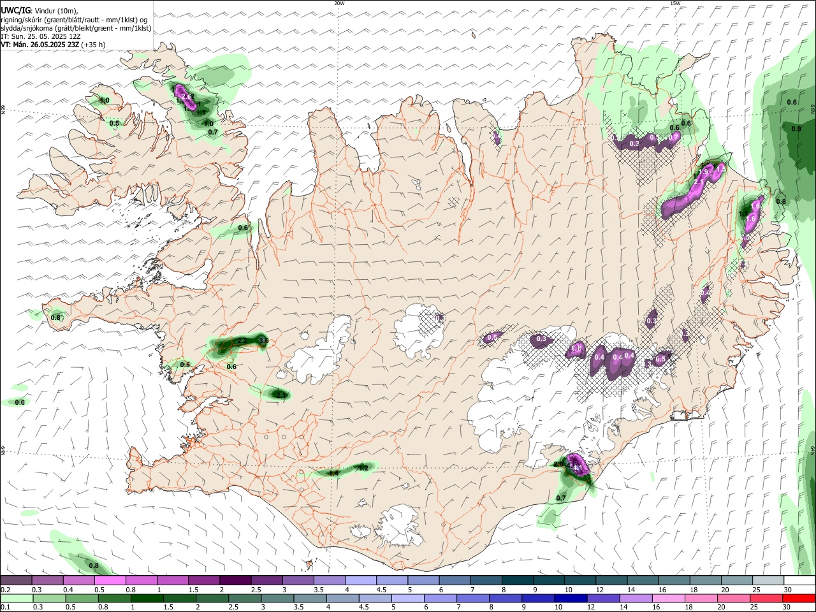Pick the bright pink snow swatch at 0.5
816x612 pixels.
coord(110,581)
